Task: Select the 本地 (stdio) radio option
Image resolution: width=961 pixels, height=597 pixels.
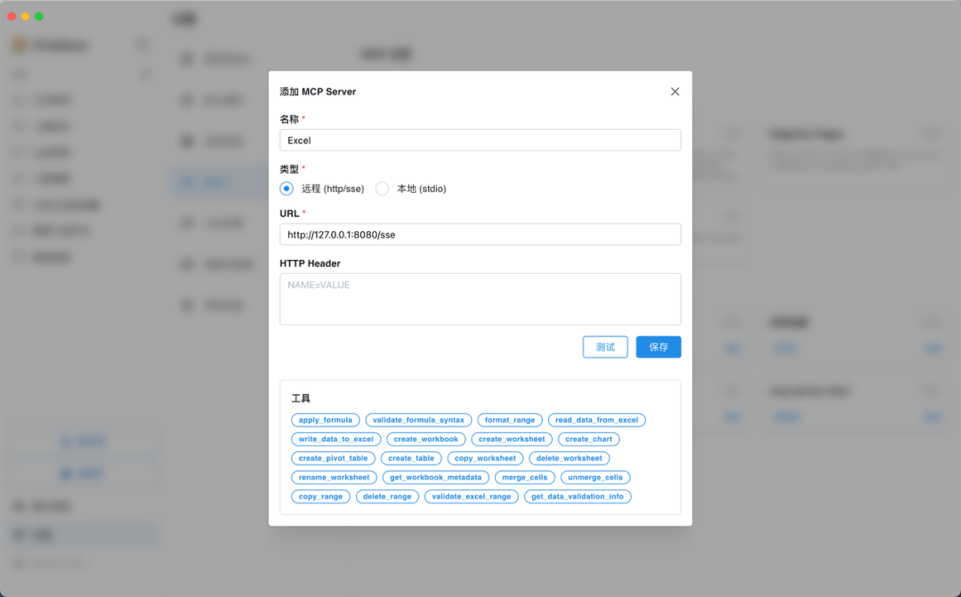Action: tap(383, 189)
